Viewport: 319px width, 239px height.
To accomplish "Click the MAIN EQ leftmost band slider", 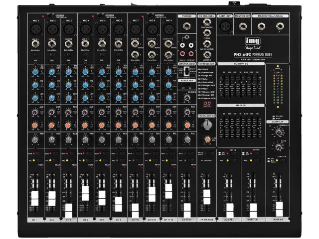I will 224,127.
